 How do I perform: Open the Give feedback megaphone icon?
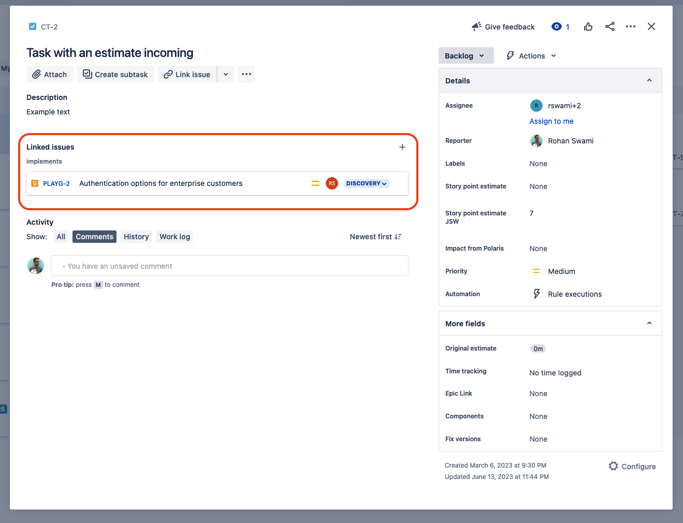(476, 26)
